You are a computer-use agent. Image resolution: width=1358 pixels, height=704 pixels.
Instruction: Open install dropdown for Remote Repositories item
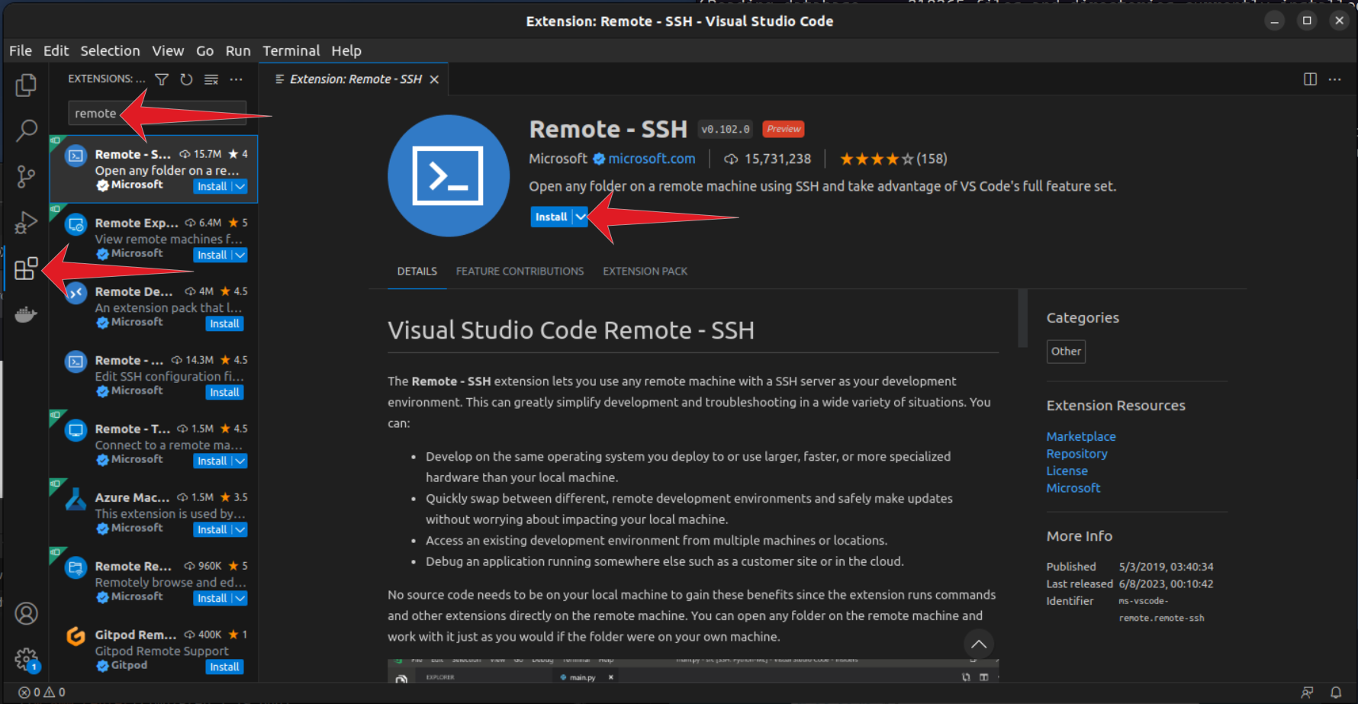tap(240, 598)
